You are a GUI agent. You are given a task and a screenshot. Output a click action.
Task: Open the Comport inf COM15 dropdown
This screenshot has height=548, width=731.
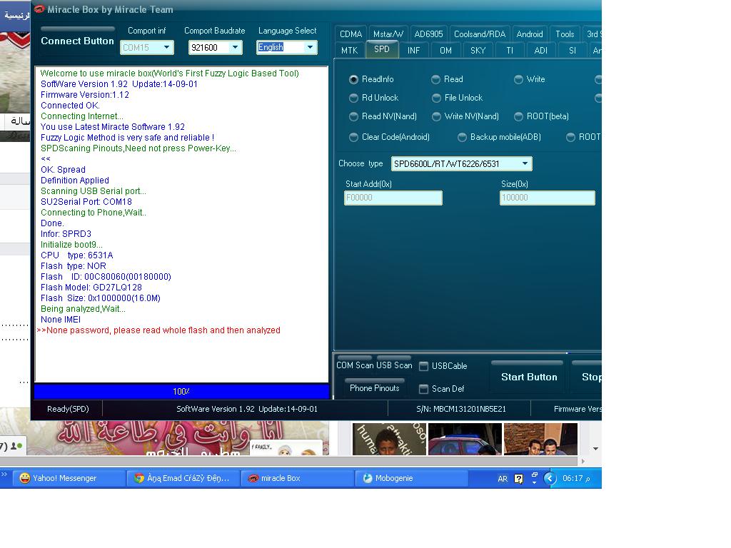tap(166, 48)
